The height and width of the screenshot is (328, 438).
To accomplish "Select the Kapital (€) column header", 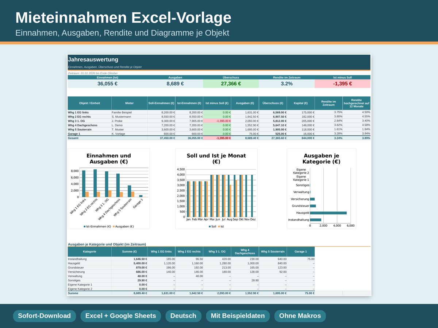I will pos(301,103).
